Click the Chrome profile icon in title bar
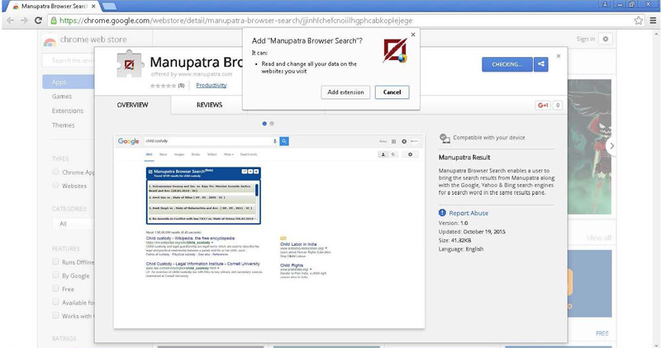This screenshot has height=348, width=661. click(605, 4)
